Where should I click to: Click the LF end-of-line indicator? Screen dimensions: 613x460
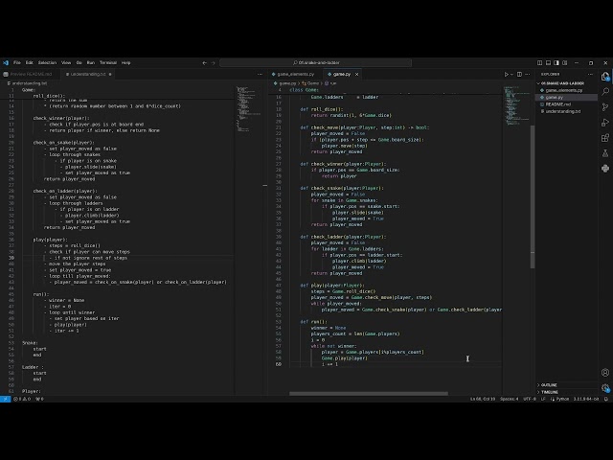point(543,399)
